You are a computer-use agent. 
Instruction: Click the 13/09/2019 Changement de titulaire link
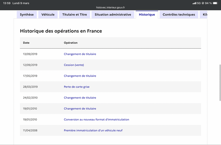(80, 54)
